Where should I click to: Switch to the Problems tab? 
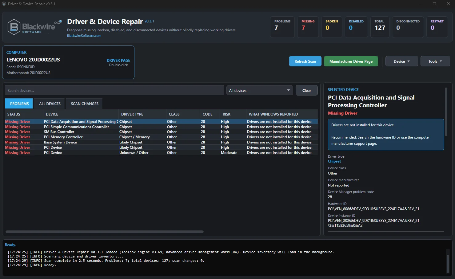(x=19, y=104)
